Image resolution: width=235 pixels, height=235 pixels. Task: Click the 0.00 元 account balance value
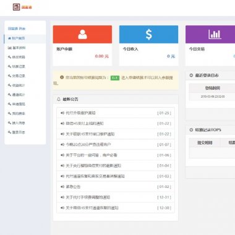coord(102,56)
